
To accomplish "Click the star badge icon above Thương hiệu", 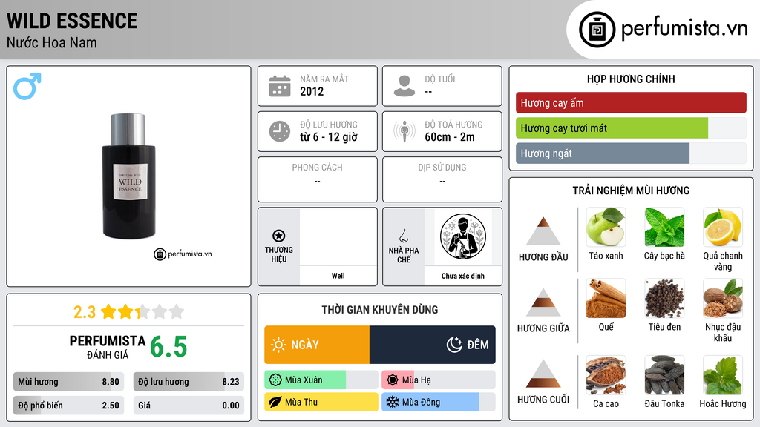I will [x=279, y=236].
